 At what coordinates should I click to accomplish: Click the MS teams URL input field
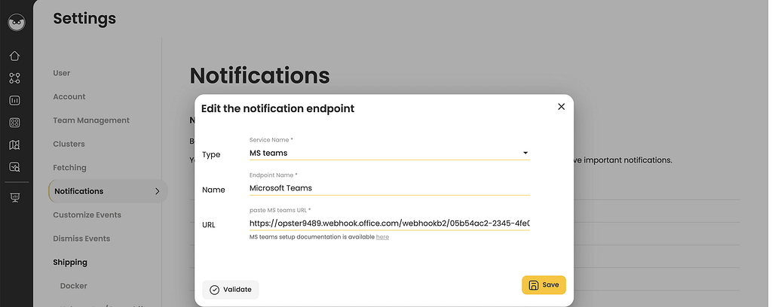coord(390,223)
